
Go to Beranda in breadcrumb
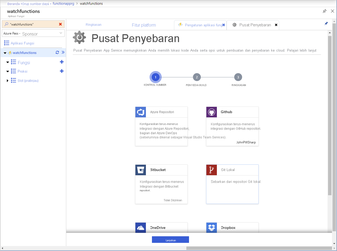13,4
